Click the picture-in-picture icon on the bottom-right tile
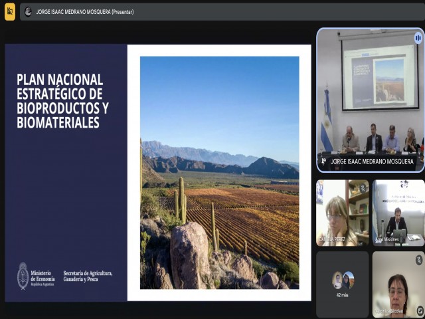425x319 pixels. tap(420, 310)
